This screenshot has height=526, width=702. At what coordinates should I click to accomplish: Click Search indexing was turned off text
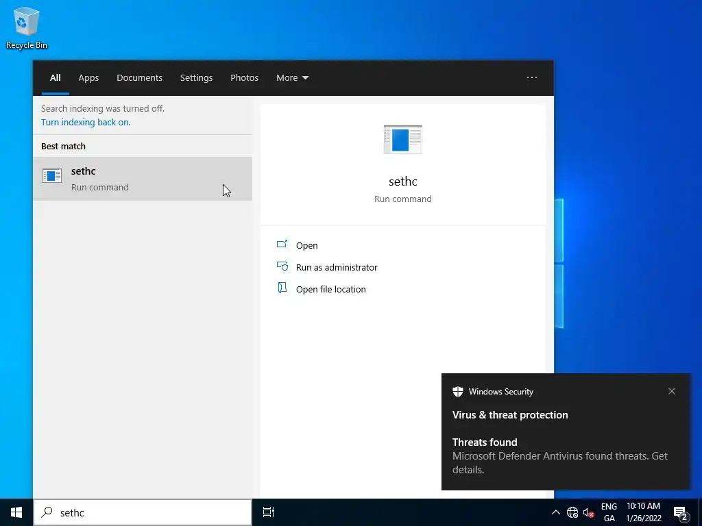coord(103,108)
